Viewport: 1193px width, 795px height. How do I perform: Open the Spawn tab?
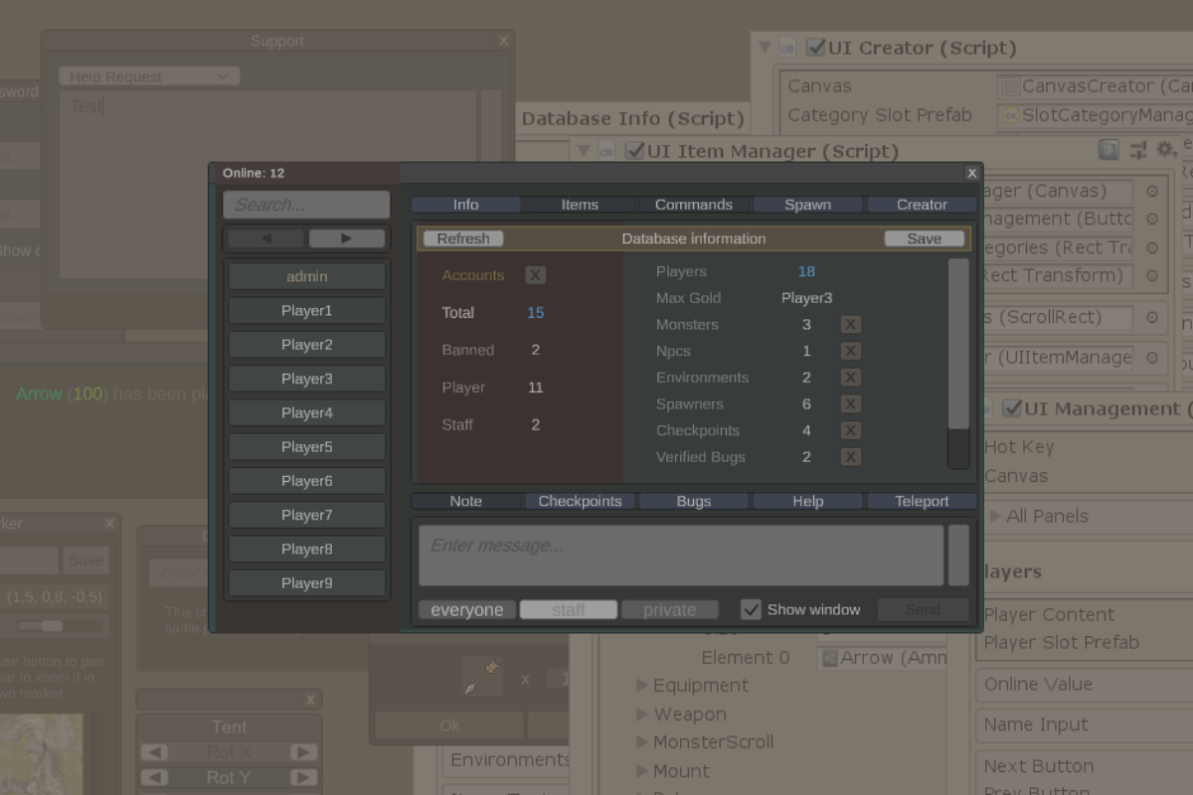click(808, 205)
